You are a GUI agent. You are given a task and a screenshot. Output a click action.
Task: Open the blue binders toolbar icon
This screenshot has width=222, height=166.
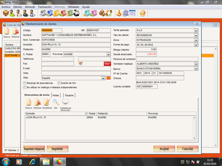[x=50, y=13]
